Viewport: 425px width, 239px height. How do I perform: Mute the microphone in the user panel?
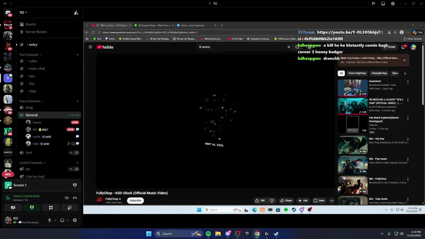coord(49,220)
